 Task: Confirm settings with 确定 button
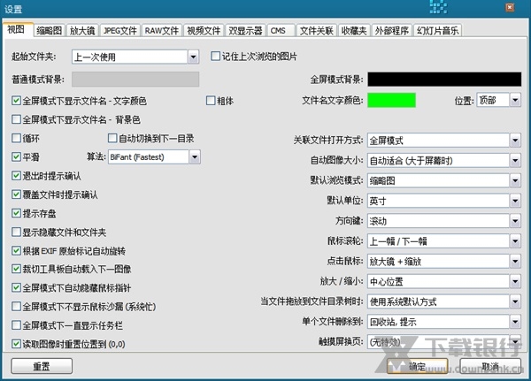click(417, 366)
